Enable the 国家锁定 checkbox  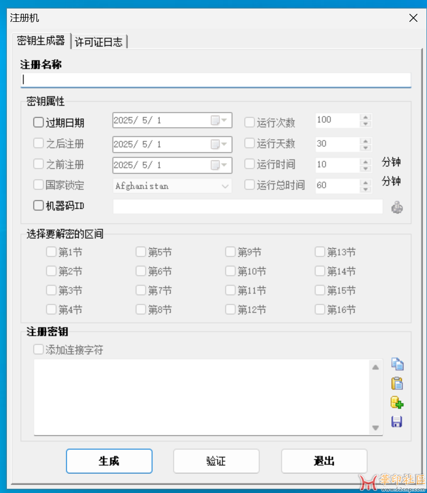[38, 185]
